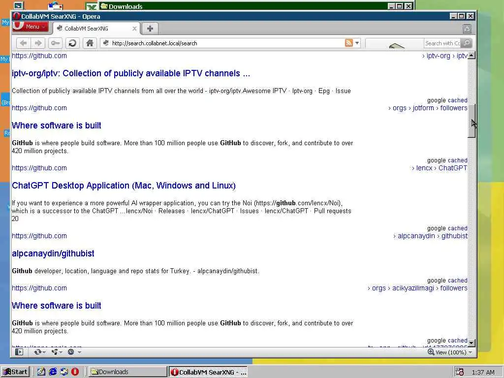Screen dimensions: 504x378
Task: Expand the address bar history dropdown
Action: 357,43
